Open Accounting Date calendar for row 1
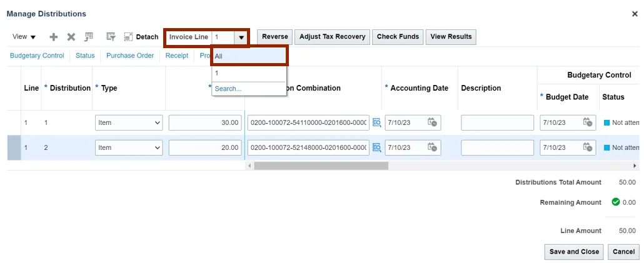 point(432,122)
